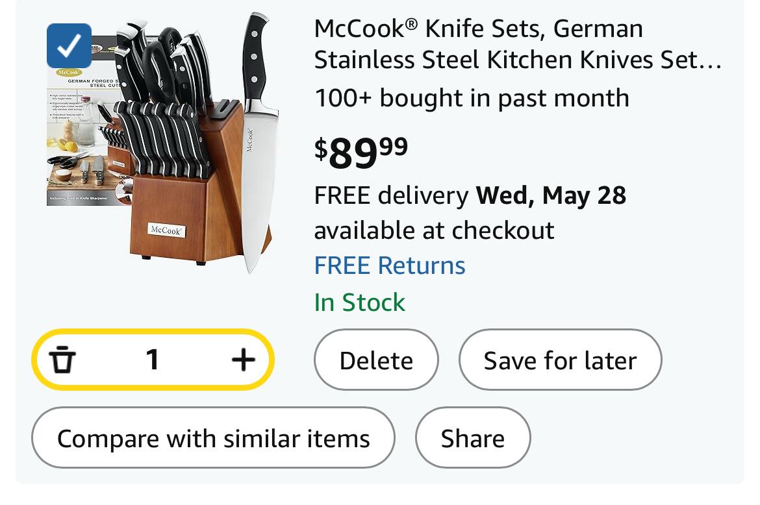This screenshot has height=505, width=760.
Task: Click the $89.99 price
Action: [361, 151]
